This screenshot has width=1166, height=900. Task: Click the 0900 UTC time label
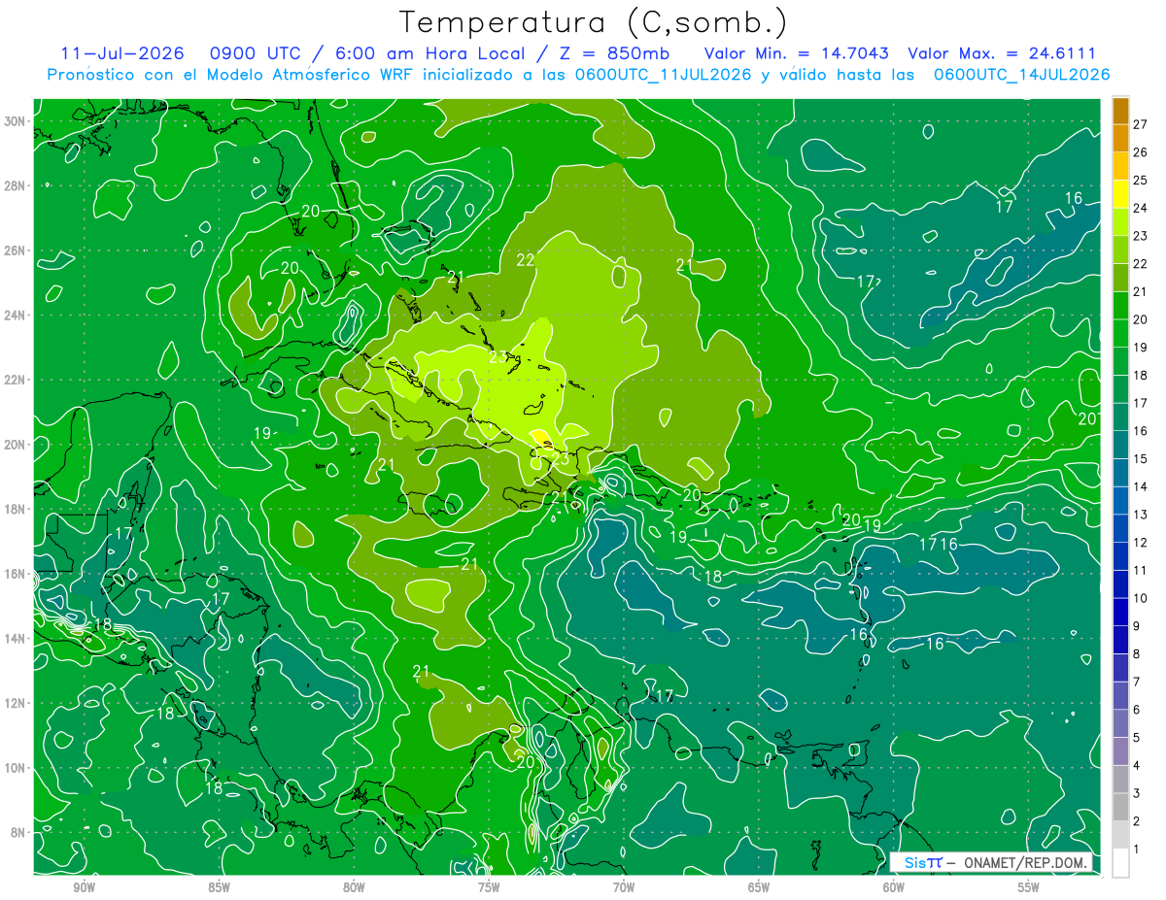[x=256, y=53]
